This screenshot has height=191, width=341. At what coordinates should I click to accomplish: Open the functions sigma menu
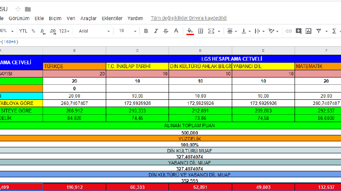coord(334,31)
